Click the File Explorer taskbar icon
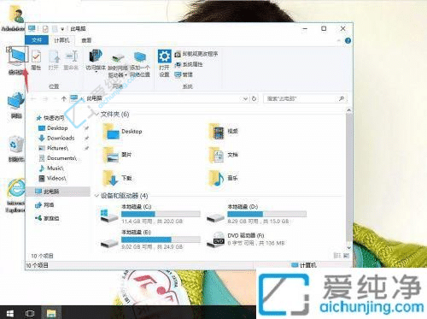 51,313
